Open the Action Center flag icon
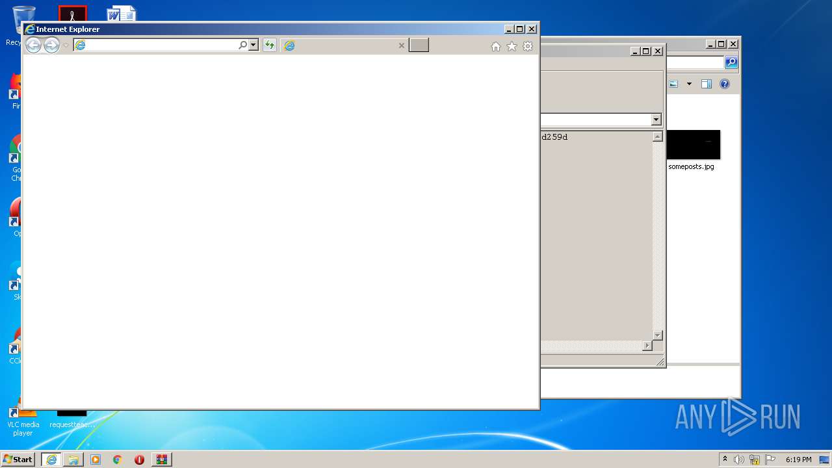The height and width of the screenshot is (468, 832). 770,460
